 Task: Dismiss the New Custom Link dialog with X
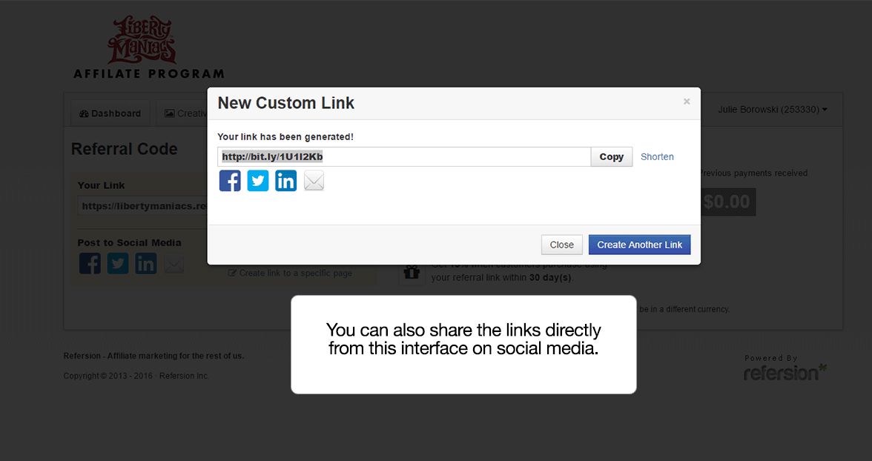[x=687, y=102]
